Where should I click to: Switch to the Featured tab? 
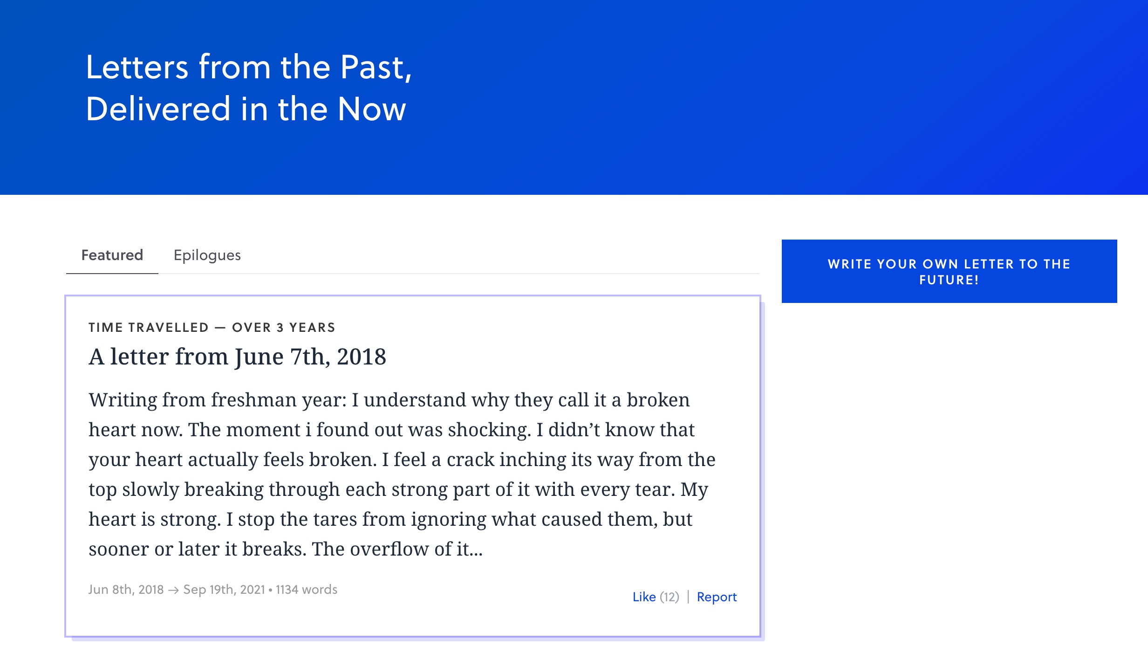tap(112, 255)
